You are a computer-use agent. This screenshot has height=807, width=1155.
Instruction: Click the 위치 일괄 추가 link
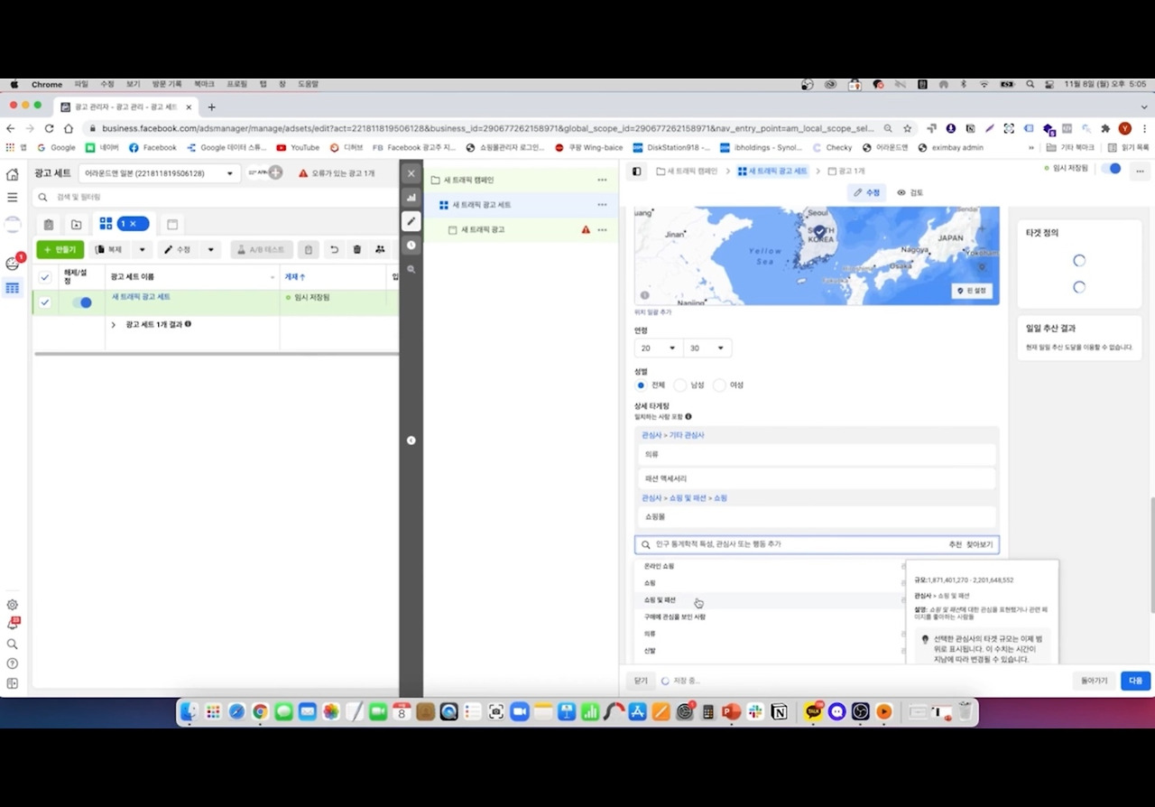(652, 311)
